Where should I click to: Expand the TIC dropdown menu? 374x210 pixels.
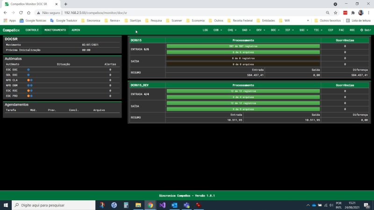pyautogui.click(x=318, y=30)
